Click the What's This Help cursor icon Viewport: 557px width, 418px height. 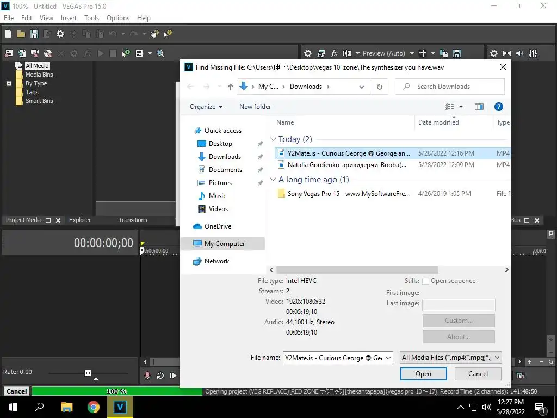coord(168,34)
